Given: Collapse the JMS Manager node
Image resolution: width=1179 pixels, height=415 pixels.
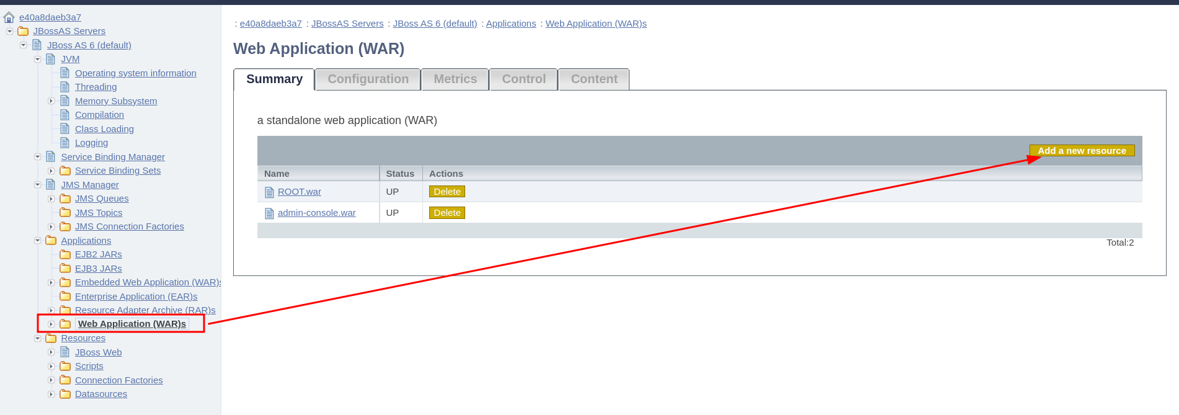Looking at the screenshot, I should click(37, 185).
